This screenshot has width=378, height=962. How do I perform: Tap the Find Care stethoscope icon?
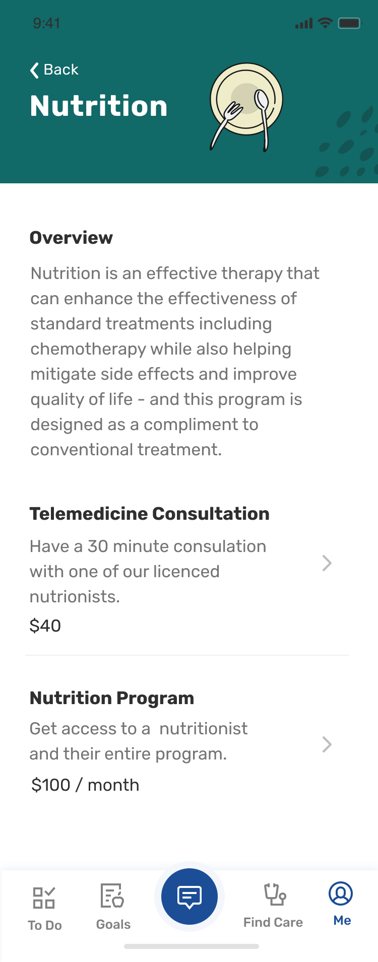(x=275, y=895)
